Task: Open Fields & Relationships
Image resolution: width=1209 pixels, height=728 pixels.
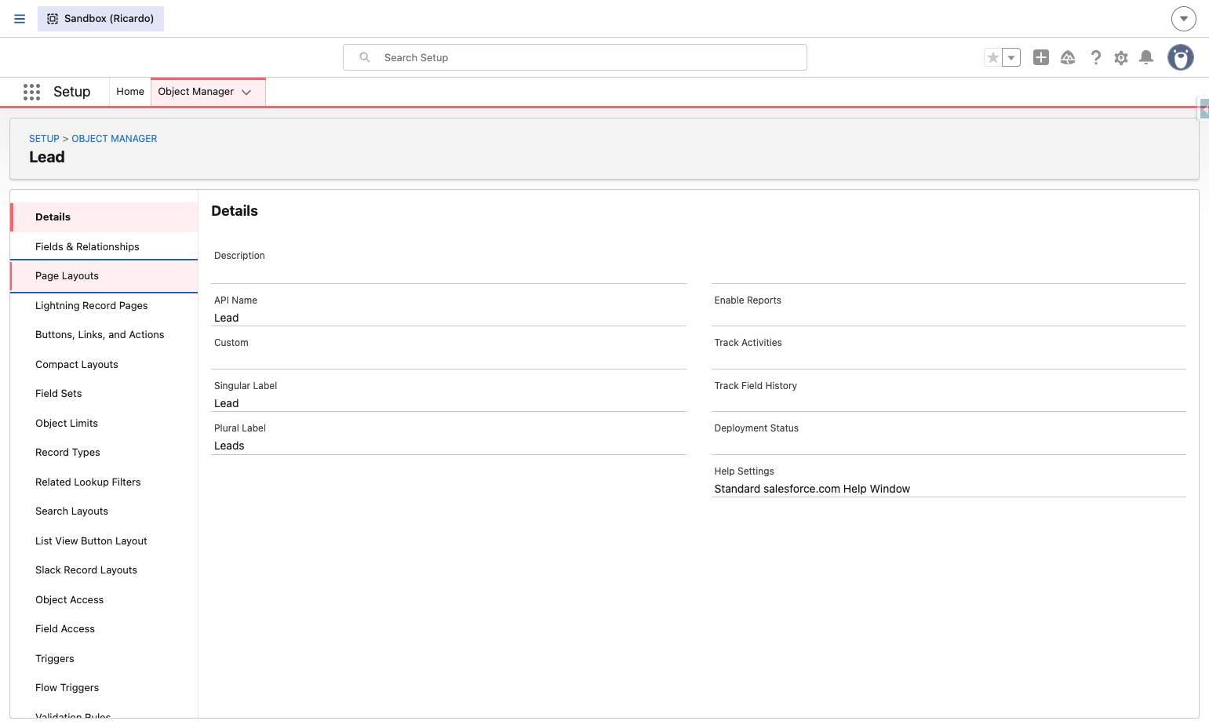Action: 104,246
